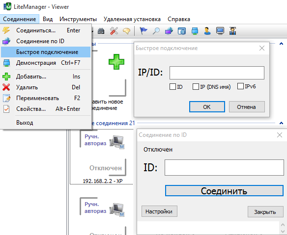Image resolution: width=287 pixels, height=235 pixels.
Task: Click the magnifying glass toolbar icon
Action: click(156, 31)
